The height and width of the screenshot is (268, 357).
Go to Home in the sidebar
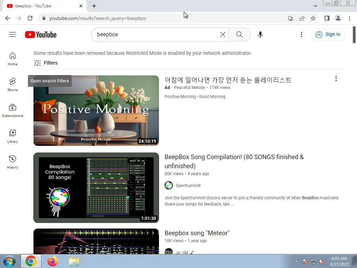pos(13,59)
